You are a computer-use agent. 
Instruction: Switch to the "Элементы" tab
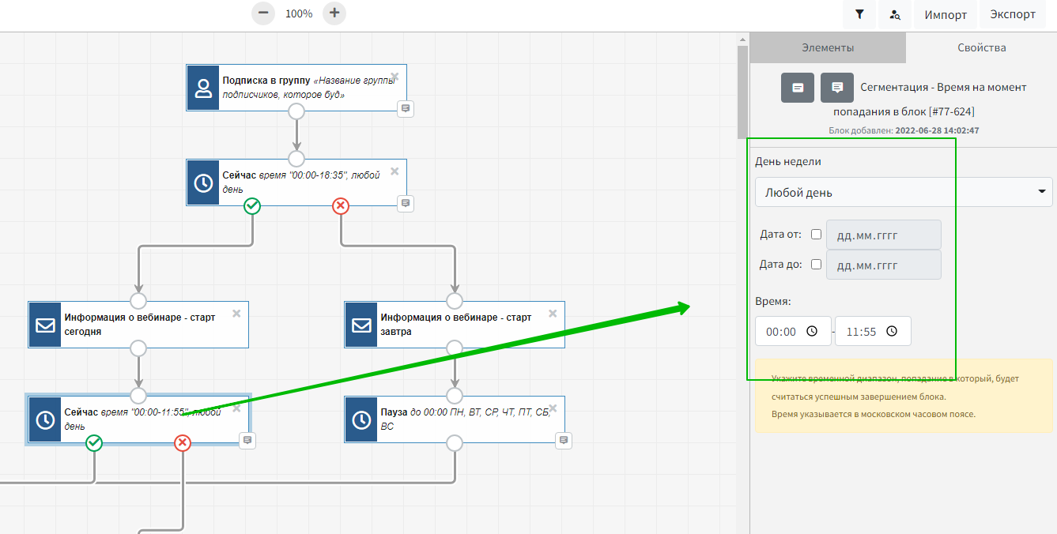pyautogui.click(x=828, y=47)
